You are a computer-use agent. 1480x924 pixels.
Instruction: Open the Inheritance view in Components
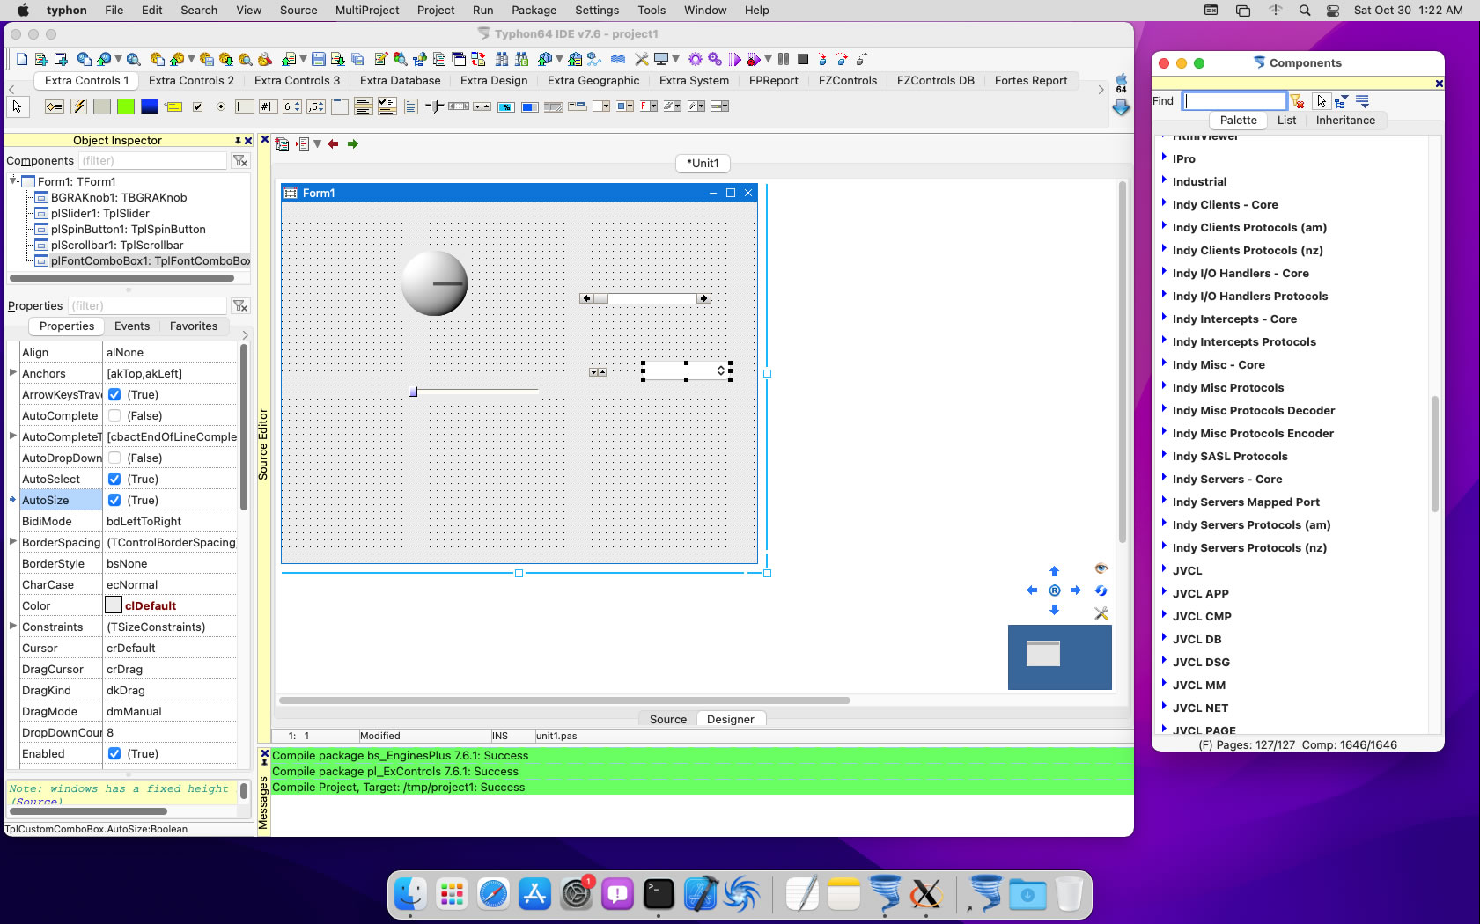tap(1344, 121)
